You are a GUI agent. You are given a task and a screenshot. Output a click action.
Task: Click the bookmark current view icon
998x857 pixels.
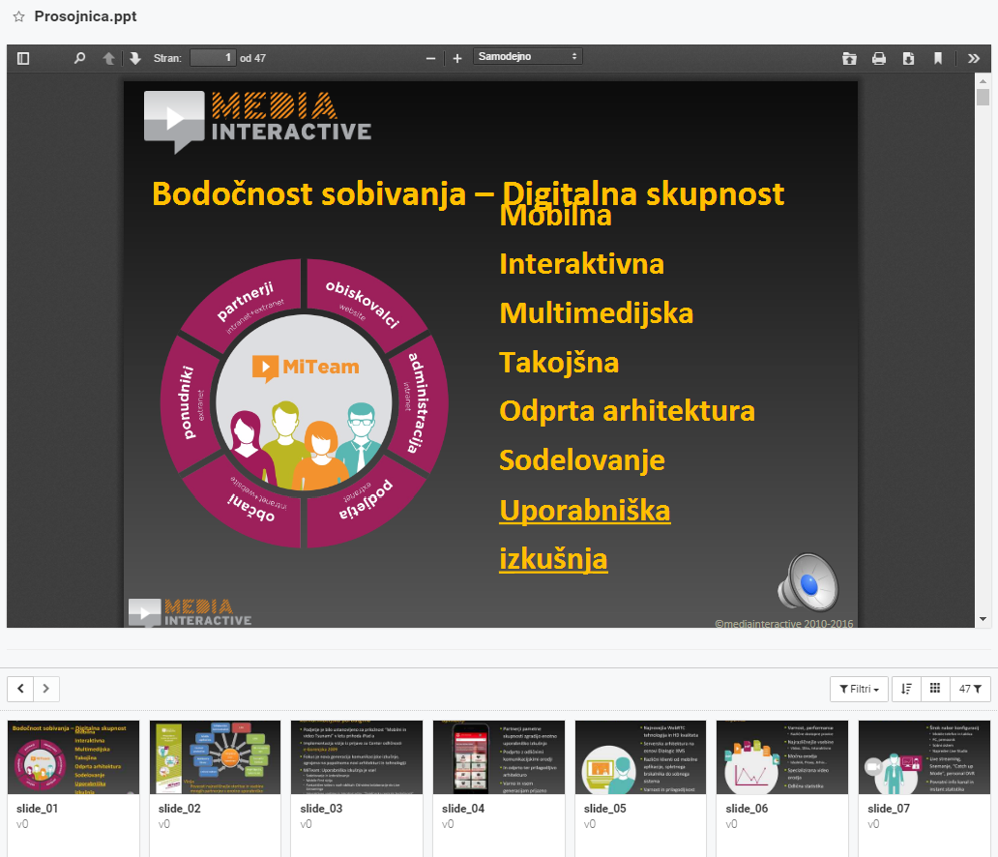tap(937, 59)
